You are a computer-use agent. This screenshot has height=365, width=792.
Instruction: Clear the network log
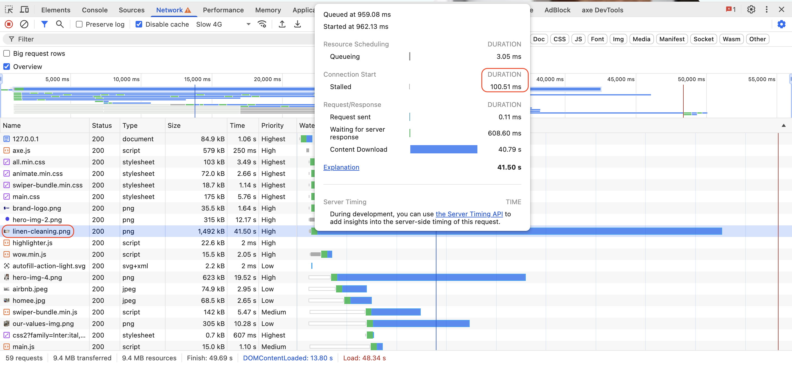24,24
